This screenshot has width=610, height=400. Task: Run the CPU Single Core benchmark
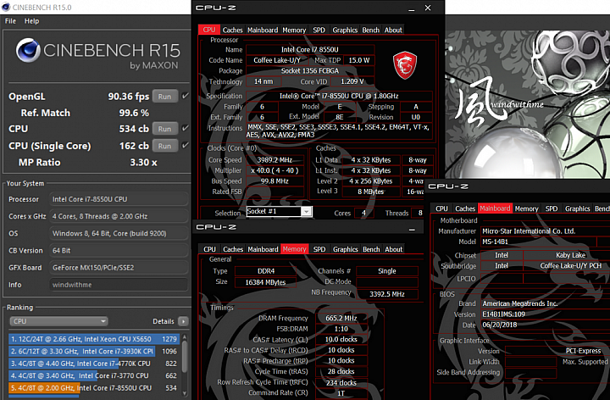[x=164, y=146]
